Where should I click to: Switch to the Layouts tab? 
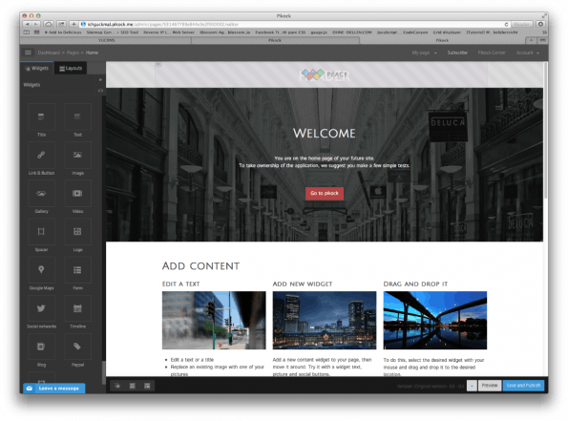pyautogui.click(x=71, y=68)
